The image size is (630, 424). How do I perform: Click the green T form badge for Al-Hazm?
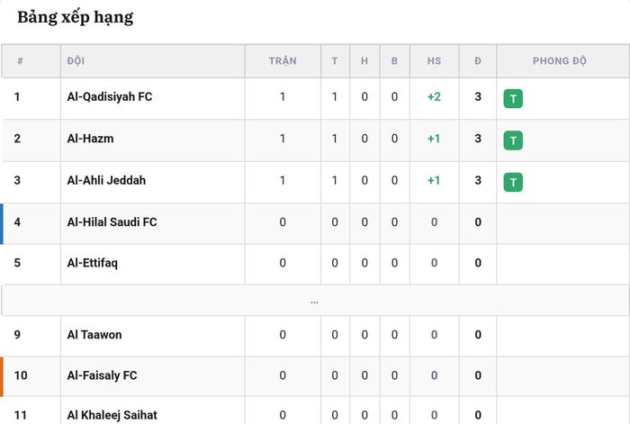513,140
